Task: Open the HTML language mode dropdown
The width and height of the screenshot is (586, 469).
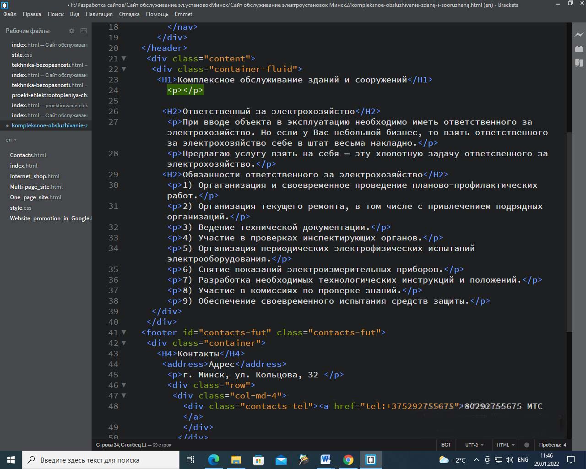Action: pos(505,445)
